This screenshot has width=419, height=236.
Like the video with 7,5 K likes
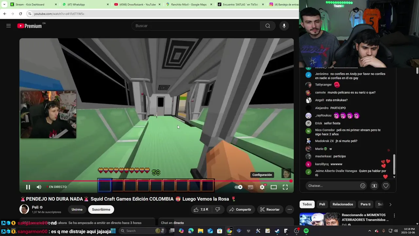201,209
